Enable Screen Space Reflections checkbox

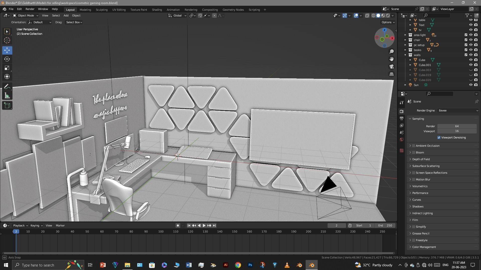[414, 173]
